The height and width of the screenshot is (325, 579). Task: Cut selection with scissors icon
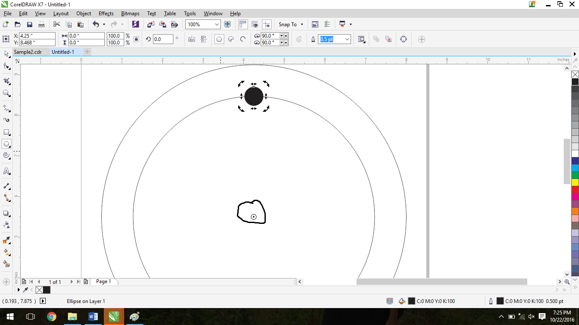point(57,25)
